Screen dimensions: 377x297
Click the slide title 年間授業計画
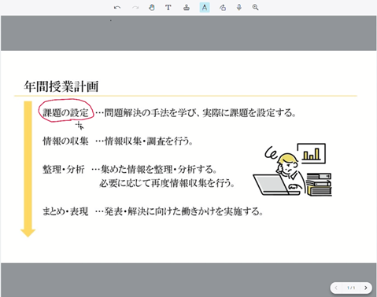pyautogui.click(x=61, y=86)
